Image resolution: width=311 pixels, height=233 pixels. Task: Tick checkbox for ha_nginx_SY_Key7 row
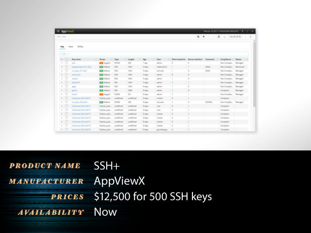67,71
